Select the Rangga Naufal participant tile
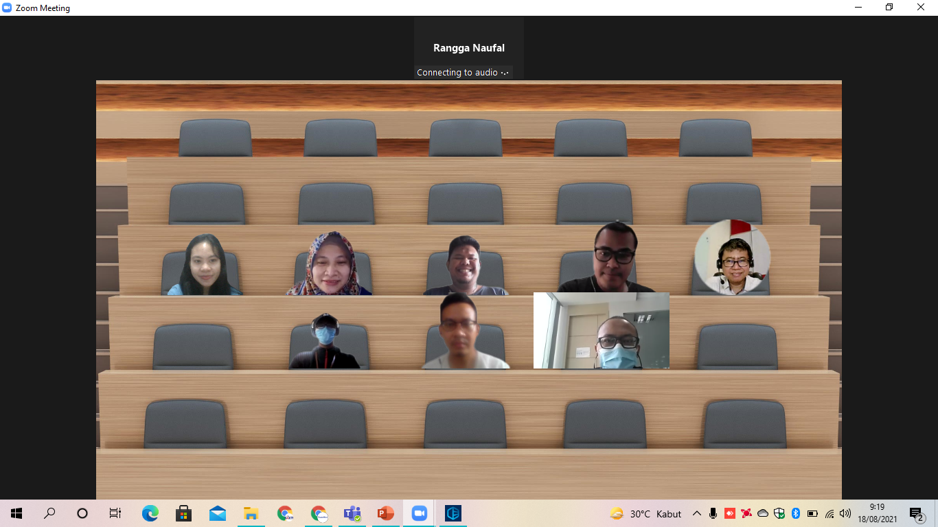 [469, 48]
